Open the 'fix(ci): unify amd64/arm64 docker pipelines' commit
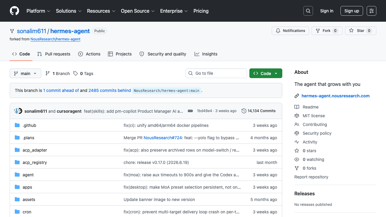The width and height of the screenshot is (386, 217). pyautogui.click(x=166, y=125)
